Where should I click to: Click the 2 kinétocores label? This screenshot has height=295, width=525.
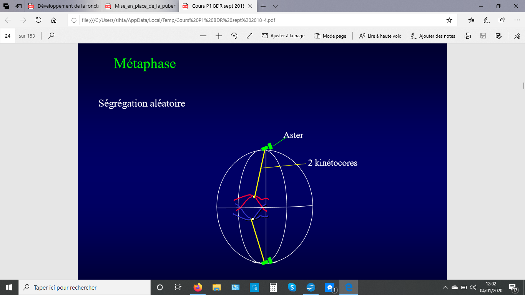click(x=332, y=163)
